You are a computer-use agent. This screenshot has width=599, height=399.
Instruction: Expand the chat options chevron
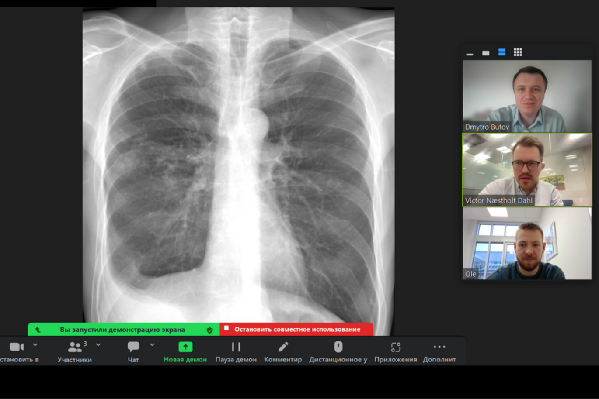pos(152,345)
